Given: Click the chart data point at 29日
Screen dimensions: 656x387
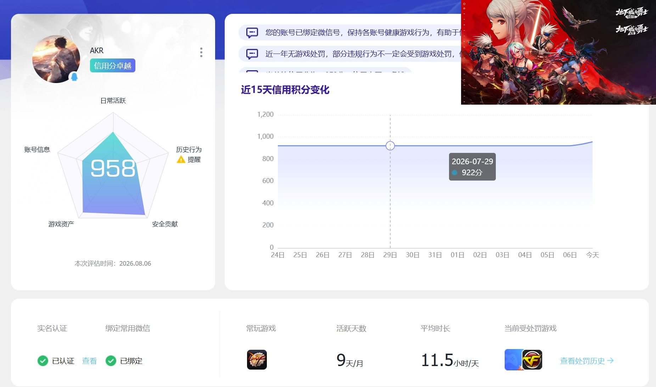Looking at the screenshot, I should [x=390, y=146].
